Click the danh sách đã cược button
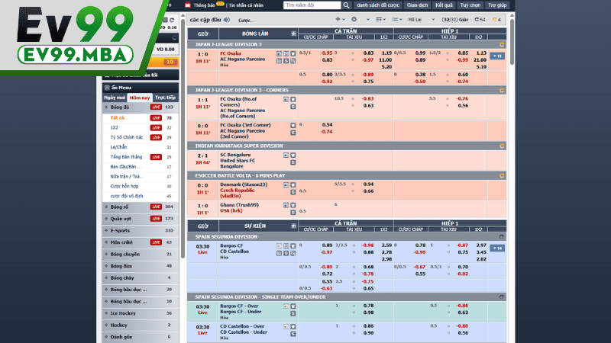This screenshot has width=611, height=343. click(356, 5)
